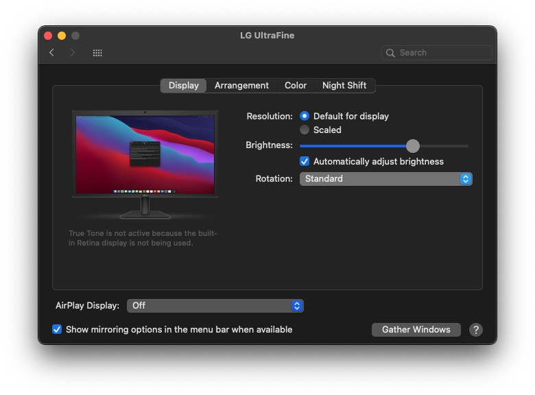Click the search magnifier icon
Image resolution: width=535 pixels, height=395 pixels.
390,53
